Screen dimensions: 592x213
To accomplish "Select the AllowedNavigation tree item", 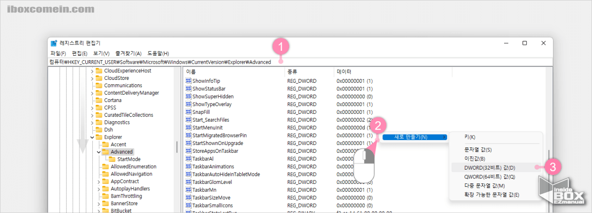I will tap(131, 174).
